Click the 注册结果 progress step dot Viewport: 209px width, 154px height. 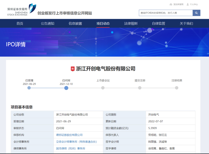click(177, 88)
